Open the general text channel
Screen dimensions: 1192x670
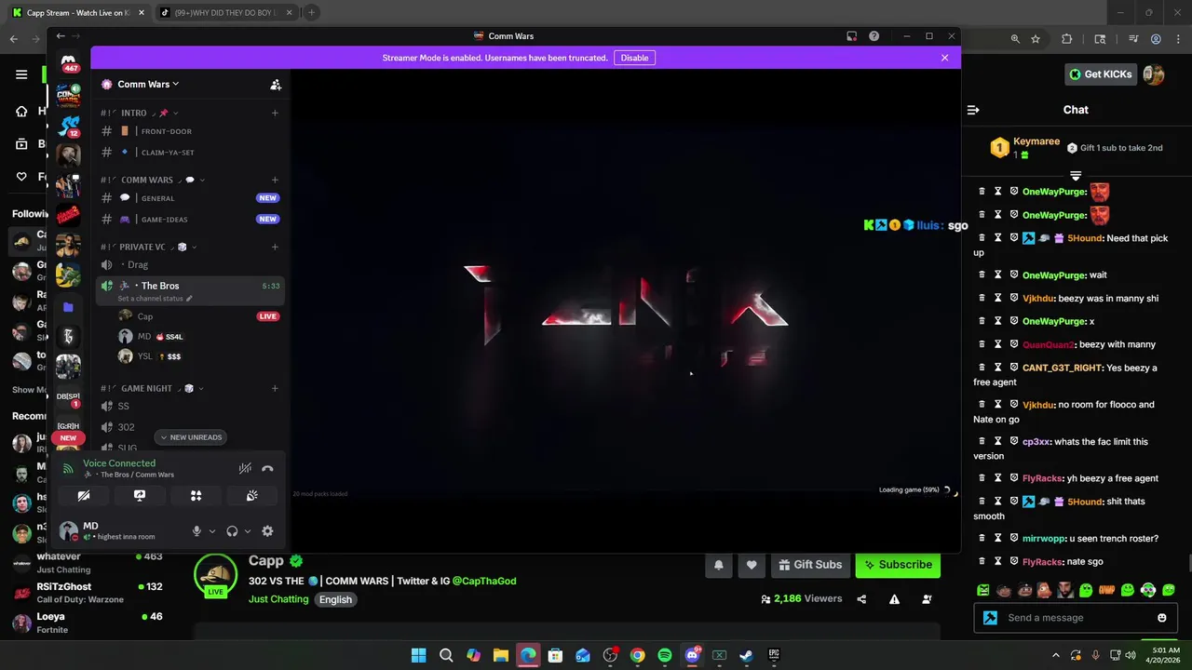point(190,198)
